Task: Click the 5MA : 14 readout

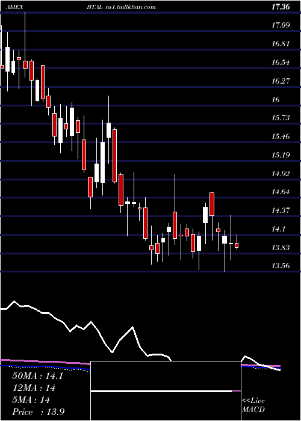Action: pos(31,400)
